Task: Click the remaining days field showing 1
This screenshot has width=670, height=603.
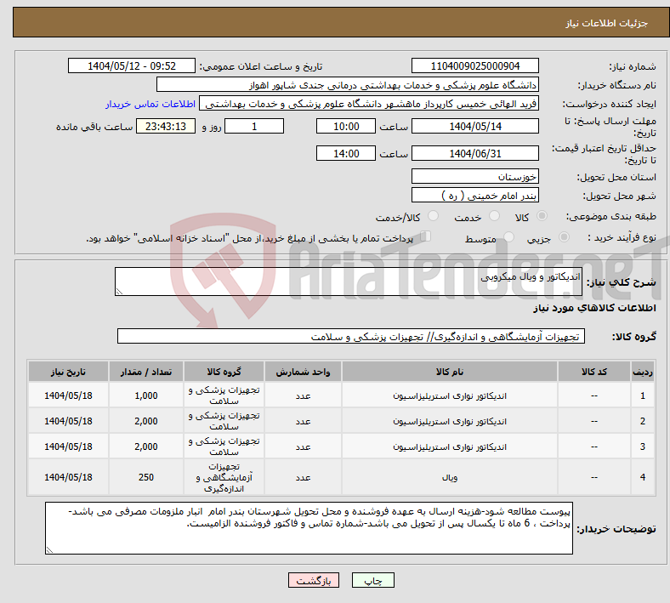Action: coord(254,126)
